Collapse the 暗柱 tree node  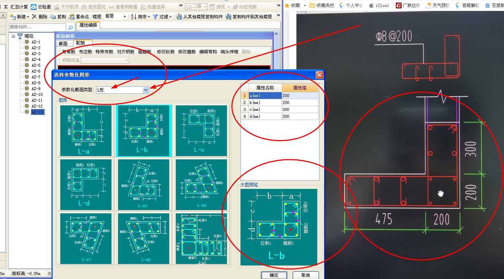tap(14, 36)
